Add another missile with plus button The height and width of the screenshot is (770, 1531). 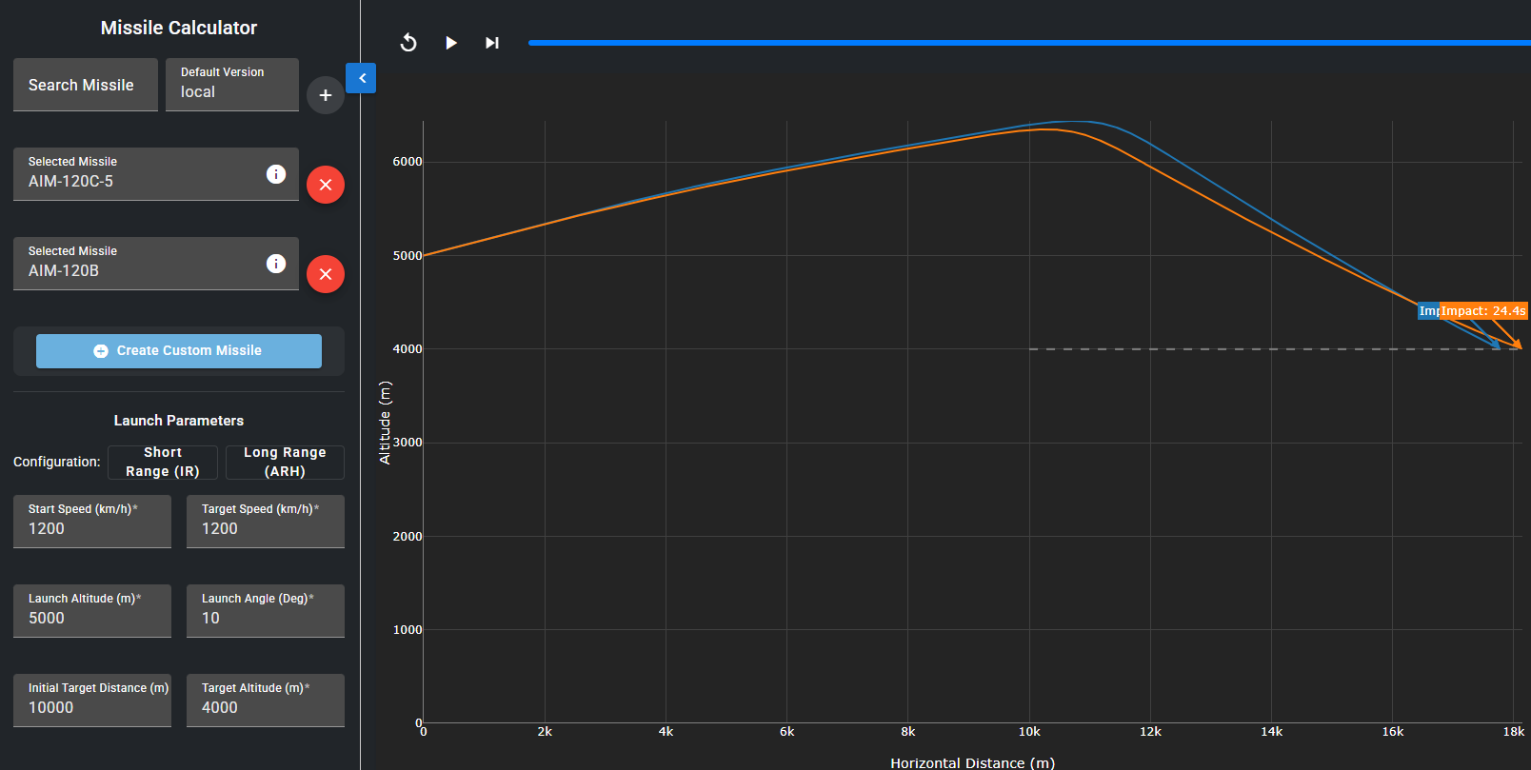(x=326, y=95)
